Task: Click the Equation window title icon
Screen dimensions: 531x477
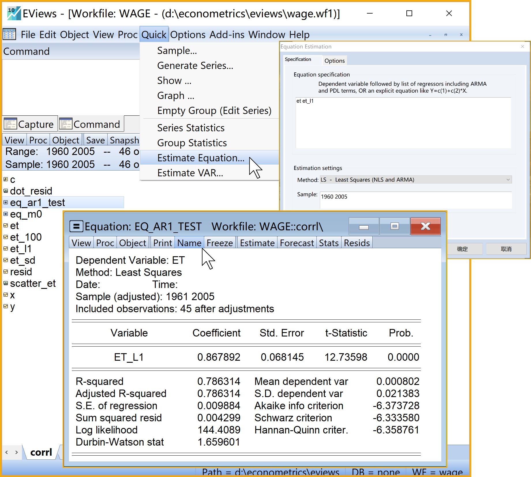Action: point(76,227)
